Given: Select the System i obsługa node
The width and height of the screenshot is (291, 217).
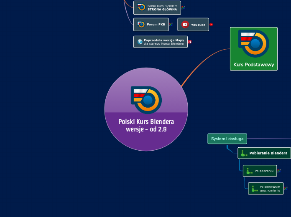Looking at the screenshot, I should click(227, 139).
